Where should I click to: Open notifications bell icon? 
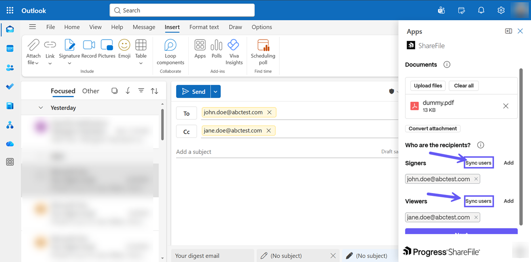(481, 10)
